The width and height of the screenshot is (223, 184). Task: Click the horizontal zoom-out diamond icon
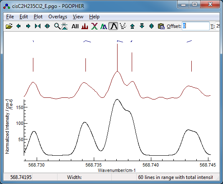point(48,26)
